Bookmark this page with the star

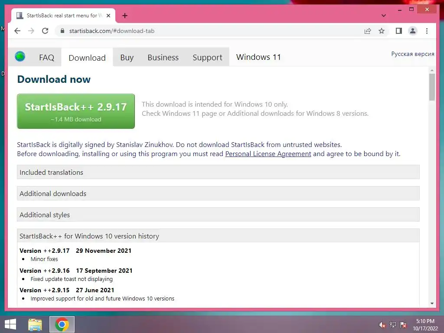pyautogui.click(x=382, y=31)
